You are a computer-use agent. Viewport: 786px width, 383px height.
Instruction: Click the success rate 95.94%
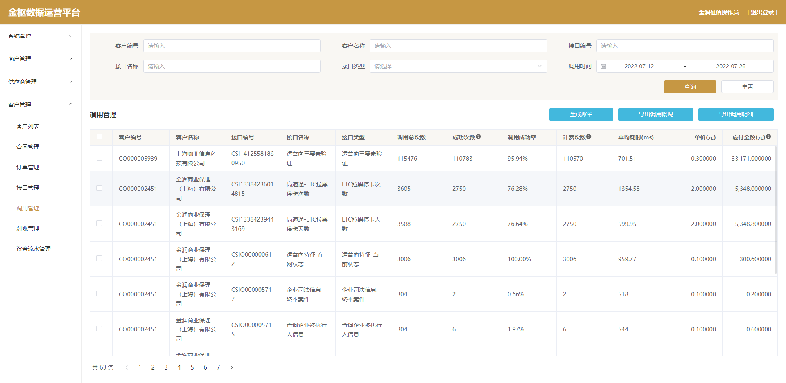point(517,159)
